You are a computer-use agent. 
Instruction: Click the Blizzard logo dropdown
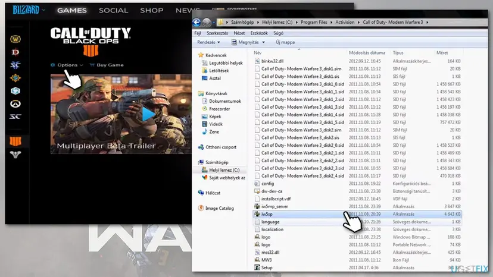29,10
